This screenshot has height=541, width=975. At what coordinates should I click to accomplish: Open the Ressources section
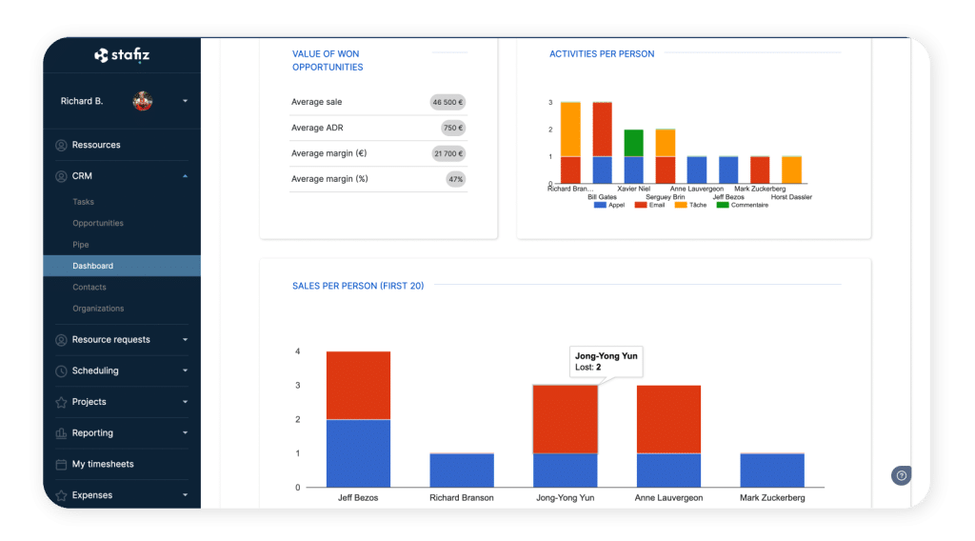tap(96, 145)
